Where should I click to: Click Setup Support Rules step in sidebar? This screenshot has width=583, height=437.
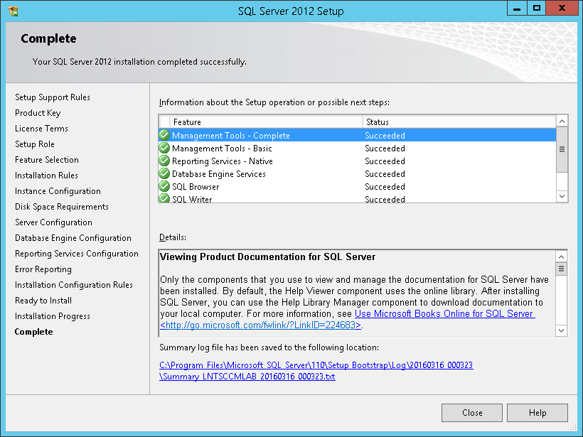tap(53, 97)
